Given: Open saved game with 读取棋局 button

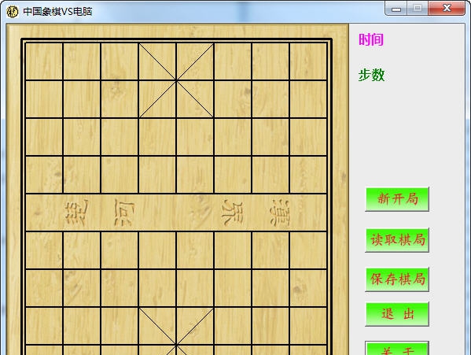Looking at the screenshot, I should pos(397,240).
